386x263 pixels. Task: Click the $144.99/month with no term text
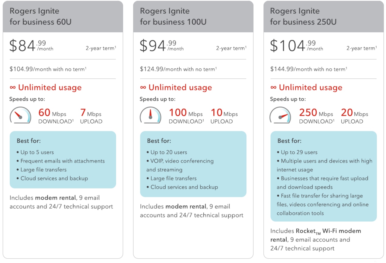[308, 69]
